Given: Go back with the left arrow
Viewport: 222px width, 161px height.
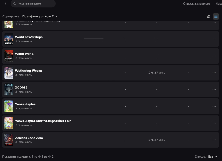Looking at the screenshot, I should [x=6, y=3].
